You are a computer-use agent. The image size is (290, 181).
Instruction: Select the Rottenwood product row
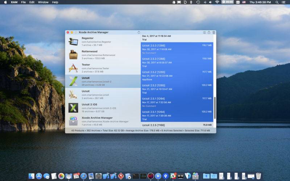103,55
